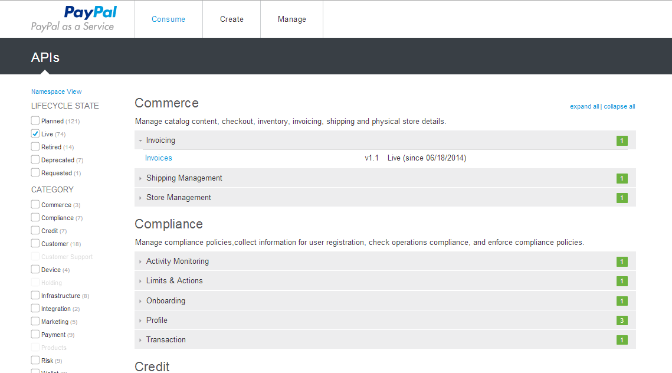Viewport: 672px width, 373px height.
Task: Click the LIFECYCLE STATE heading
Action: click(x=65, y=106)
